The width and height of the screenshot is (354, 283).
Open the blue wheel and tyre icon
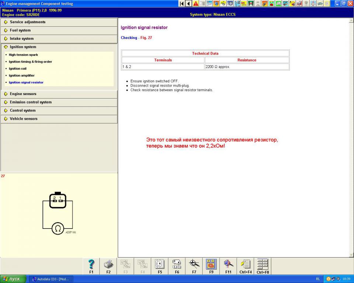coord(230,3)
